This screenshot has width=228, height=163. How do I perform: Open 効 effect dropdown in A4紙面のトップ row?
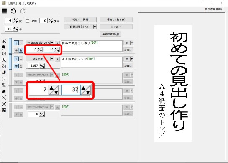pos(132,59)
